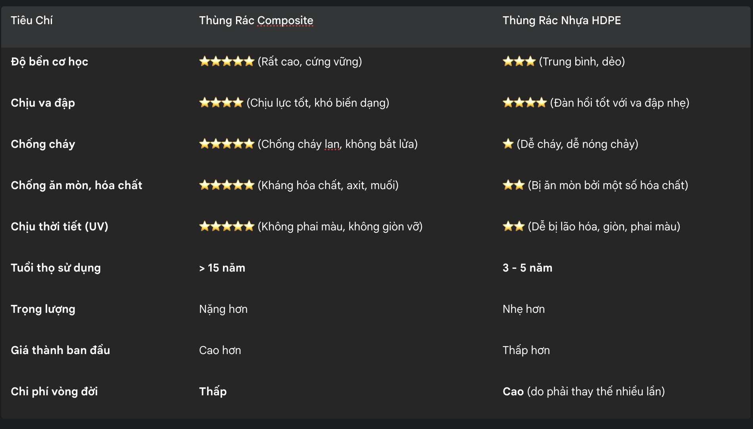Click the four stars beside 'Đàn hồi tốt'

524,103
